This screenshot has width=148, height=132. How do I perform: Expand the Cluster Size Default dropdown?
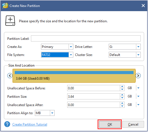(x=138, y=55)
